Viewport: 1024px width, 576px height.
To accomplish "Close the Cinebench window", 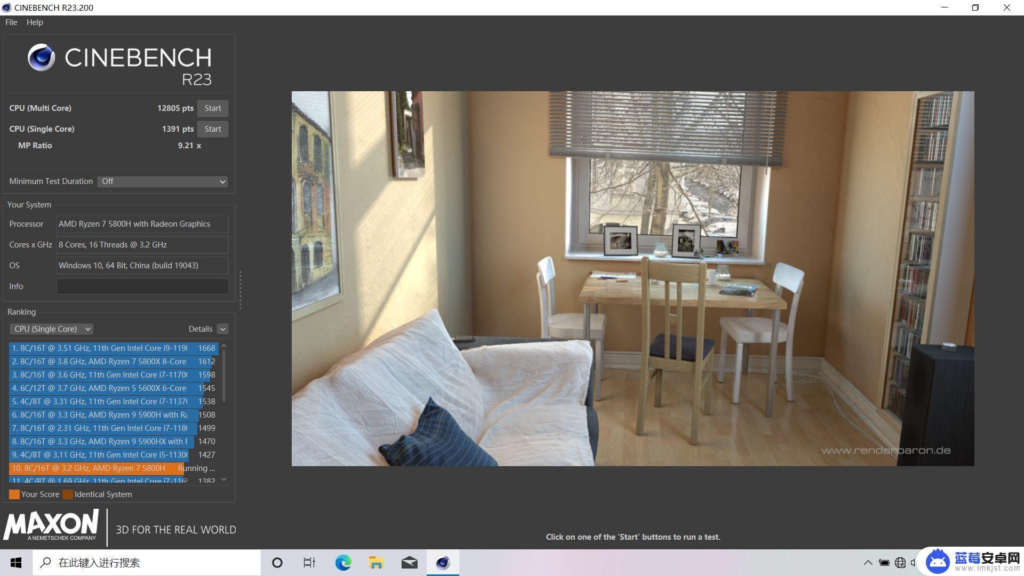I will pos(1007,7).
